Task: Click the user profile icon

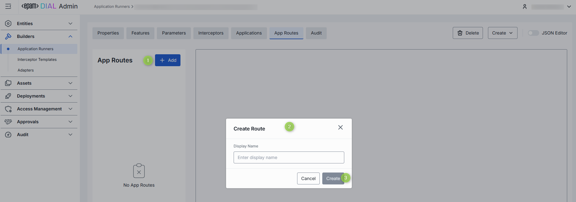Action: [525, 7]
